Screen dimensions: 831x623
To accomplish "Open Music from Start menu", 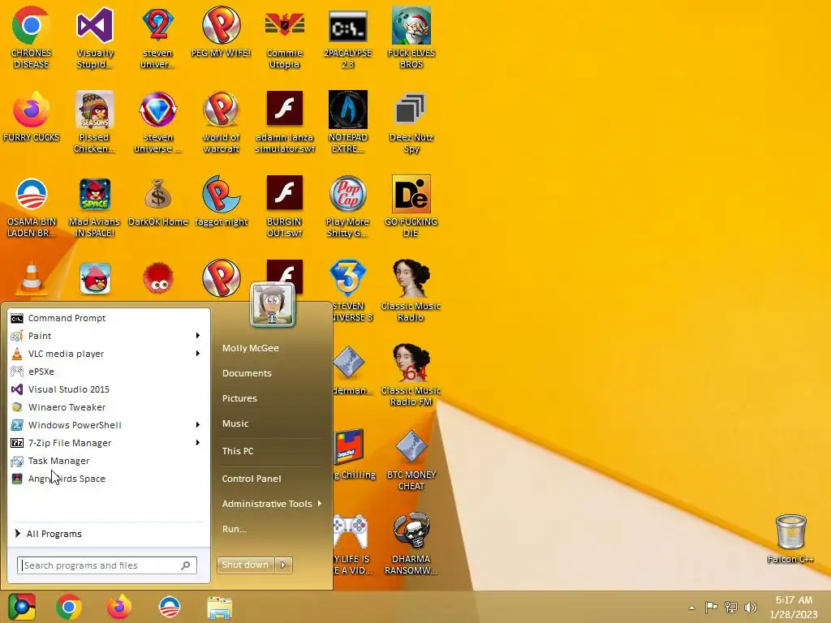I will tap(235, 423).
